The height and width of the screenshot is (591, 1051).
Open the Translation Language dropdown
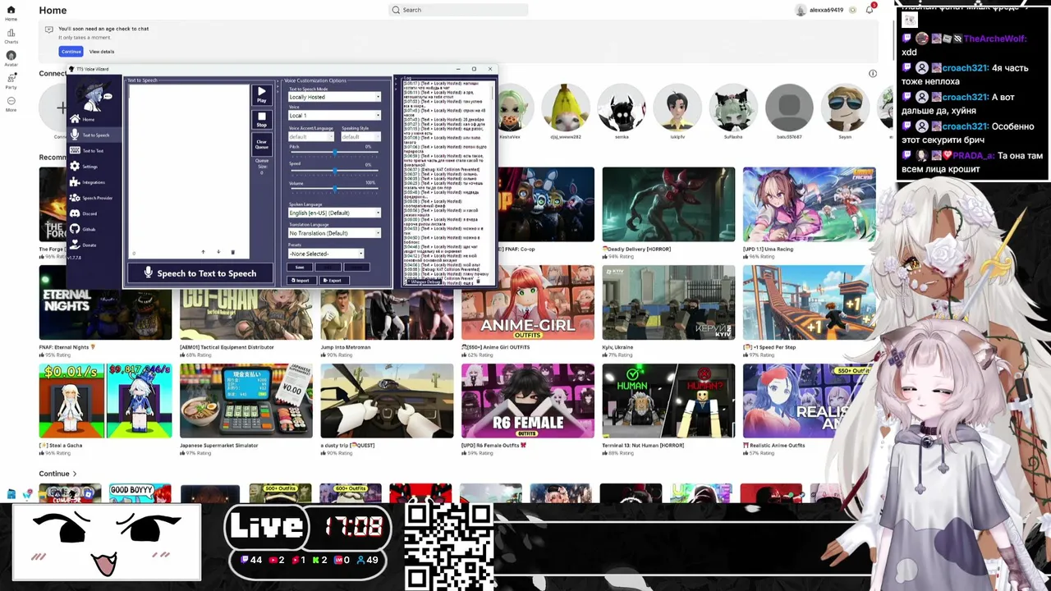(x=334, y=233)
